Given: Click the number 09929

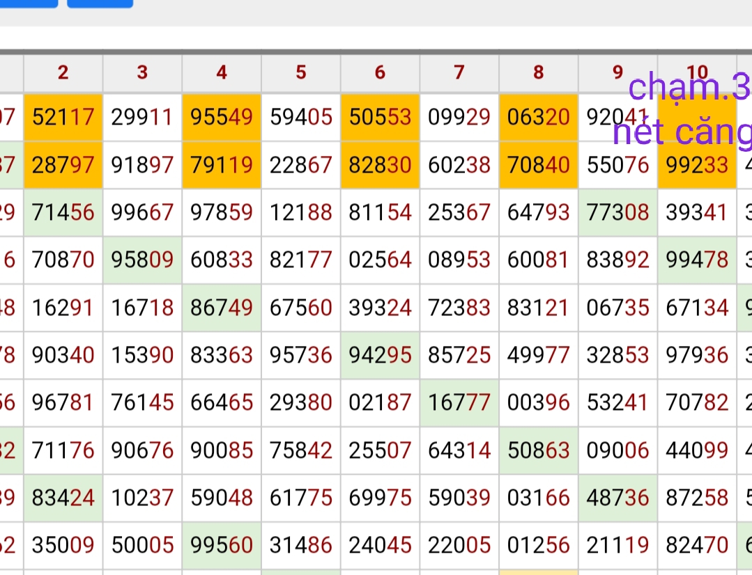Looking at the screenshot, I should point(459,117).
